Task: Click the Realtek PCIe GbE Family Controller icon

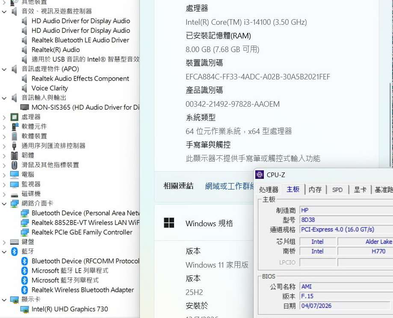Action: (x=24, y=232)
